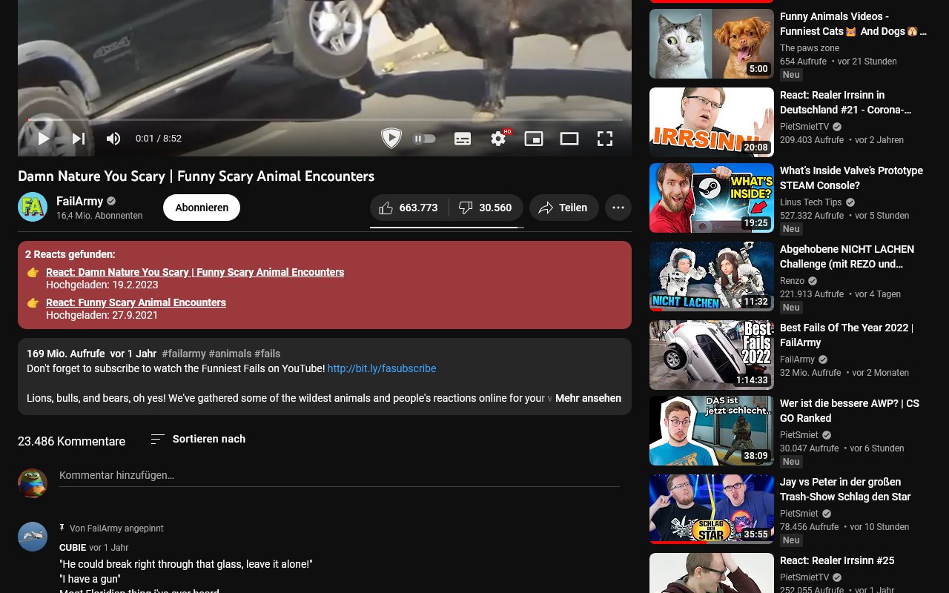Click the shield extension icon in player

(391, 139)
